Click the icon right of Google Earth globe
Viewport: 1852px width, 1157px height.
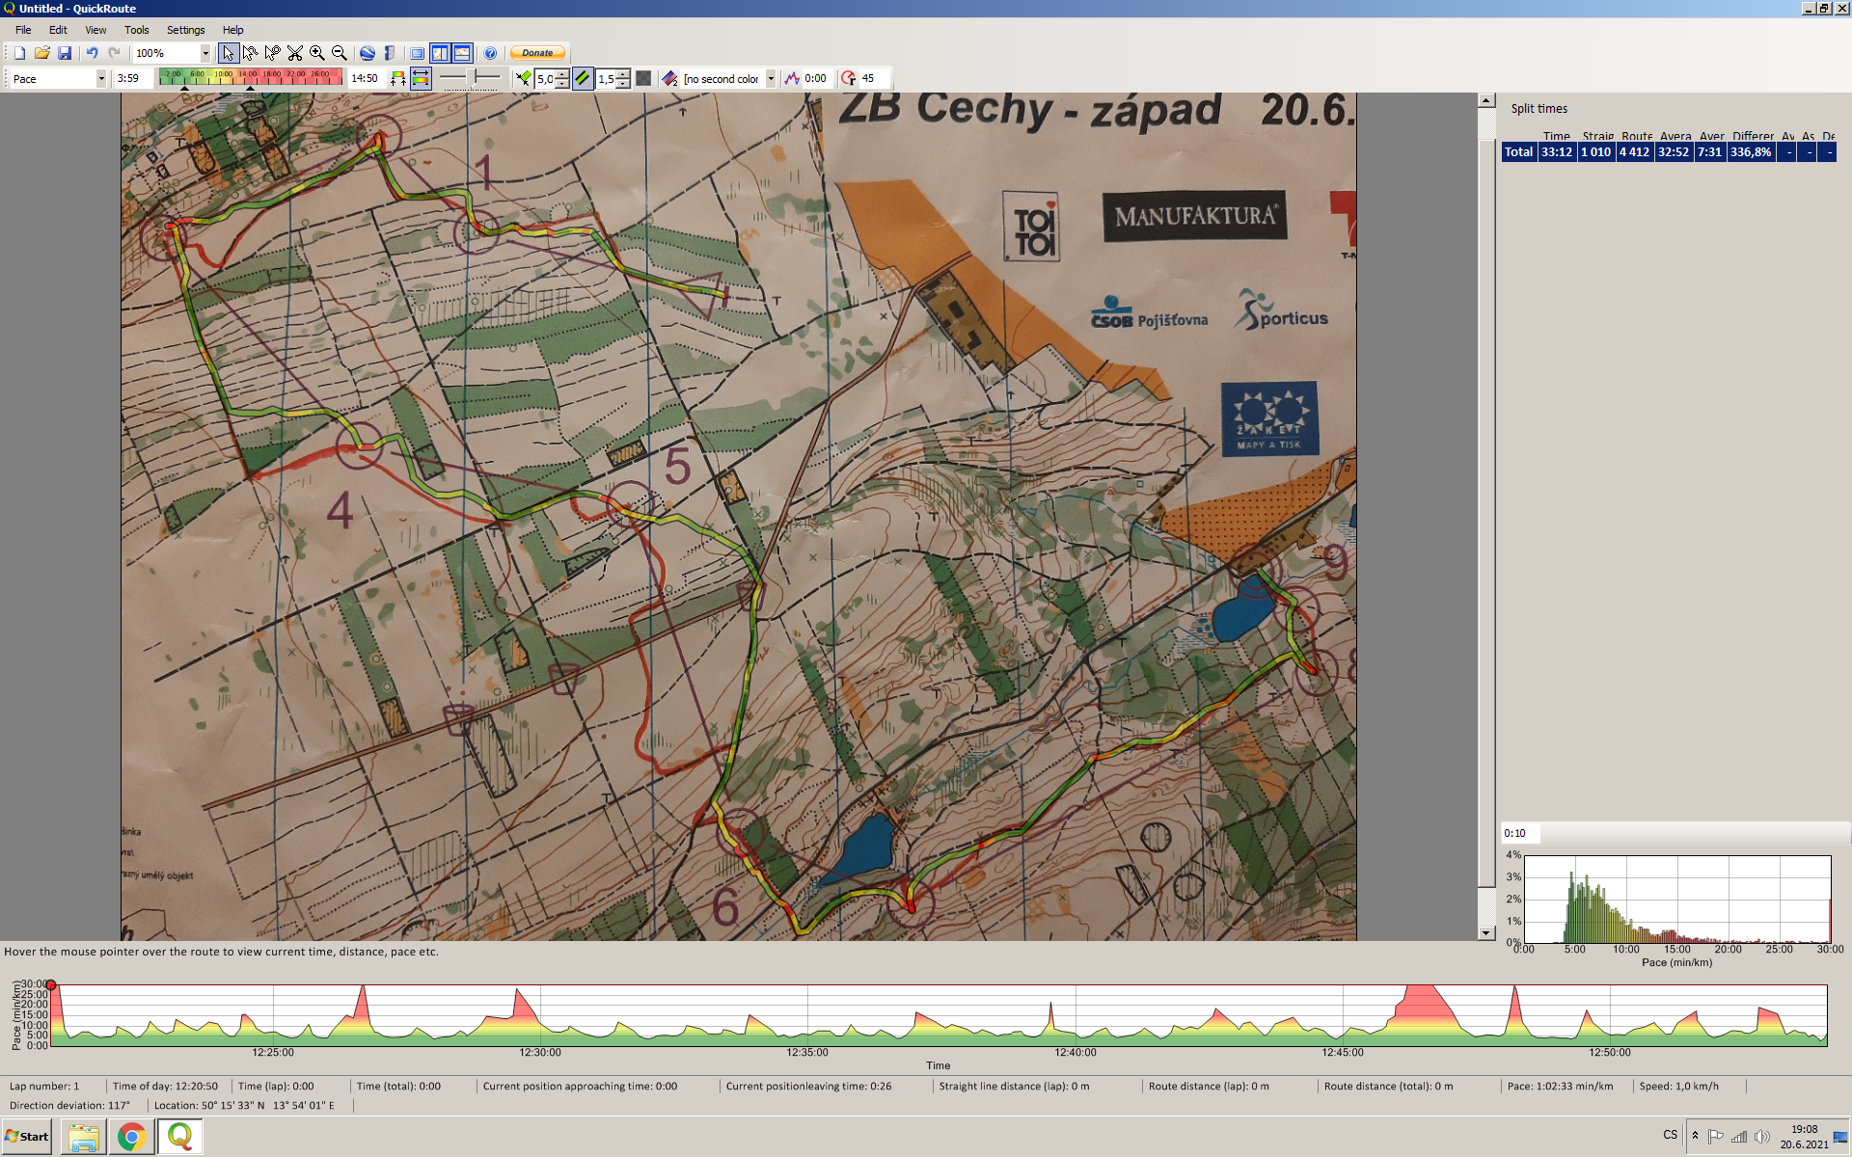tap(389, 53)
